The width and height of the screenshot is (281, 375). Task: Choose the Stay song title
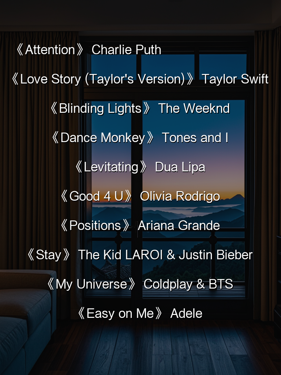[49, 255]
